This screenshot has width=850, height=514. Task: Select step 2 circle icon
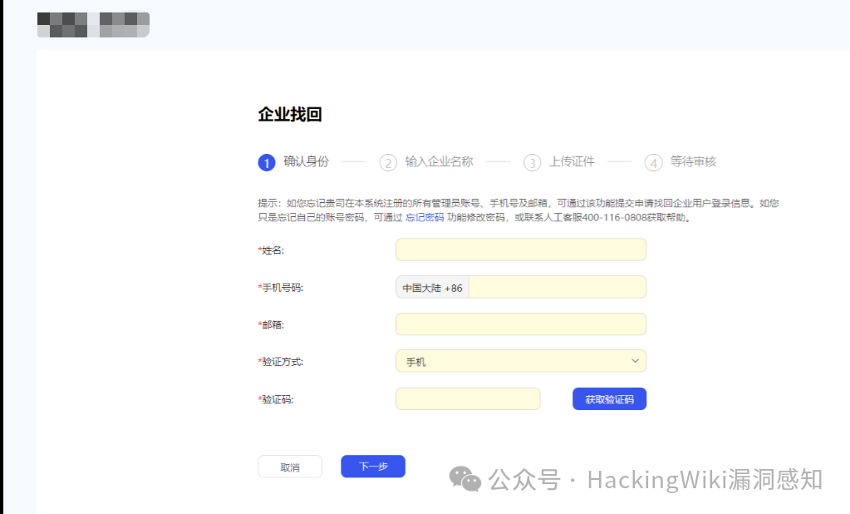pos(388,162)
